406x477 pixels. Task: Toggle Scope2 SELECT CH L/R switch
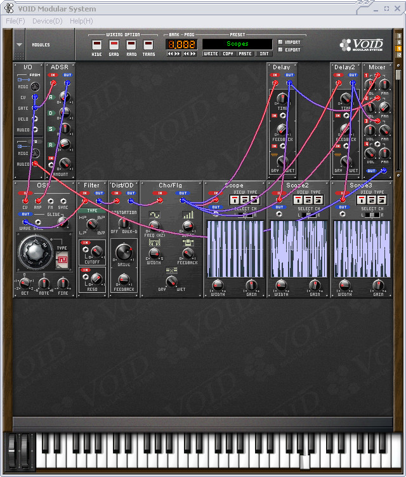[x=310, y=215]
